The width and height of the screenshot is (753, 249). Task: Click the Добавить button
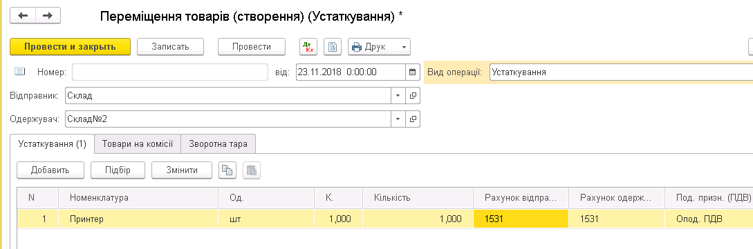pos(50,170)
